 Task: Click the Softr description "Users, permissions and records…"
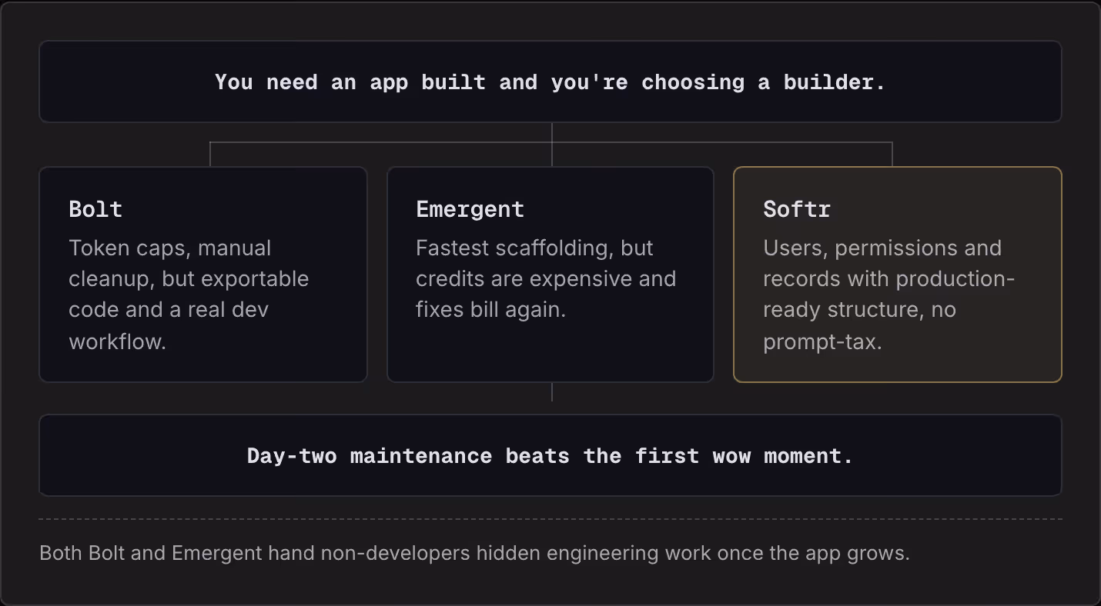pyautogui.click(x=888, y=295)
